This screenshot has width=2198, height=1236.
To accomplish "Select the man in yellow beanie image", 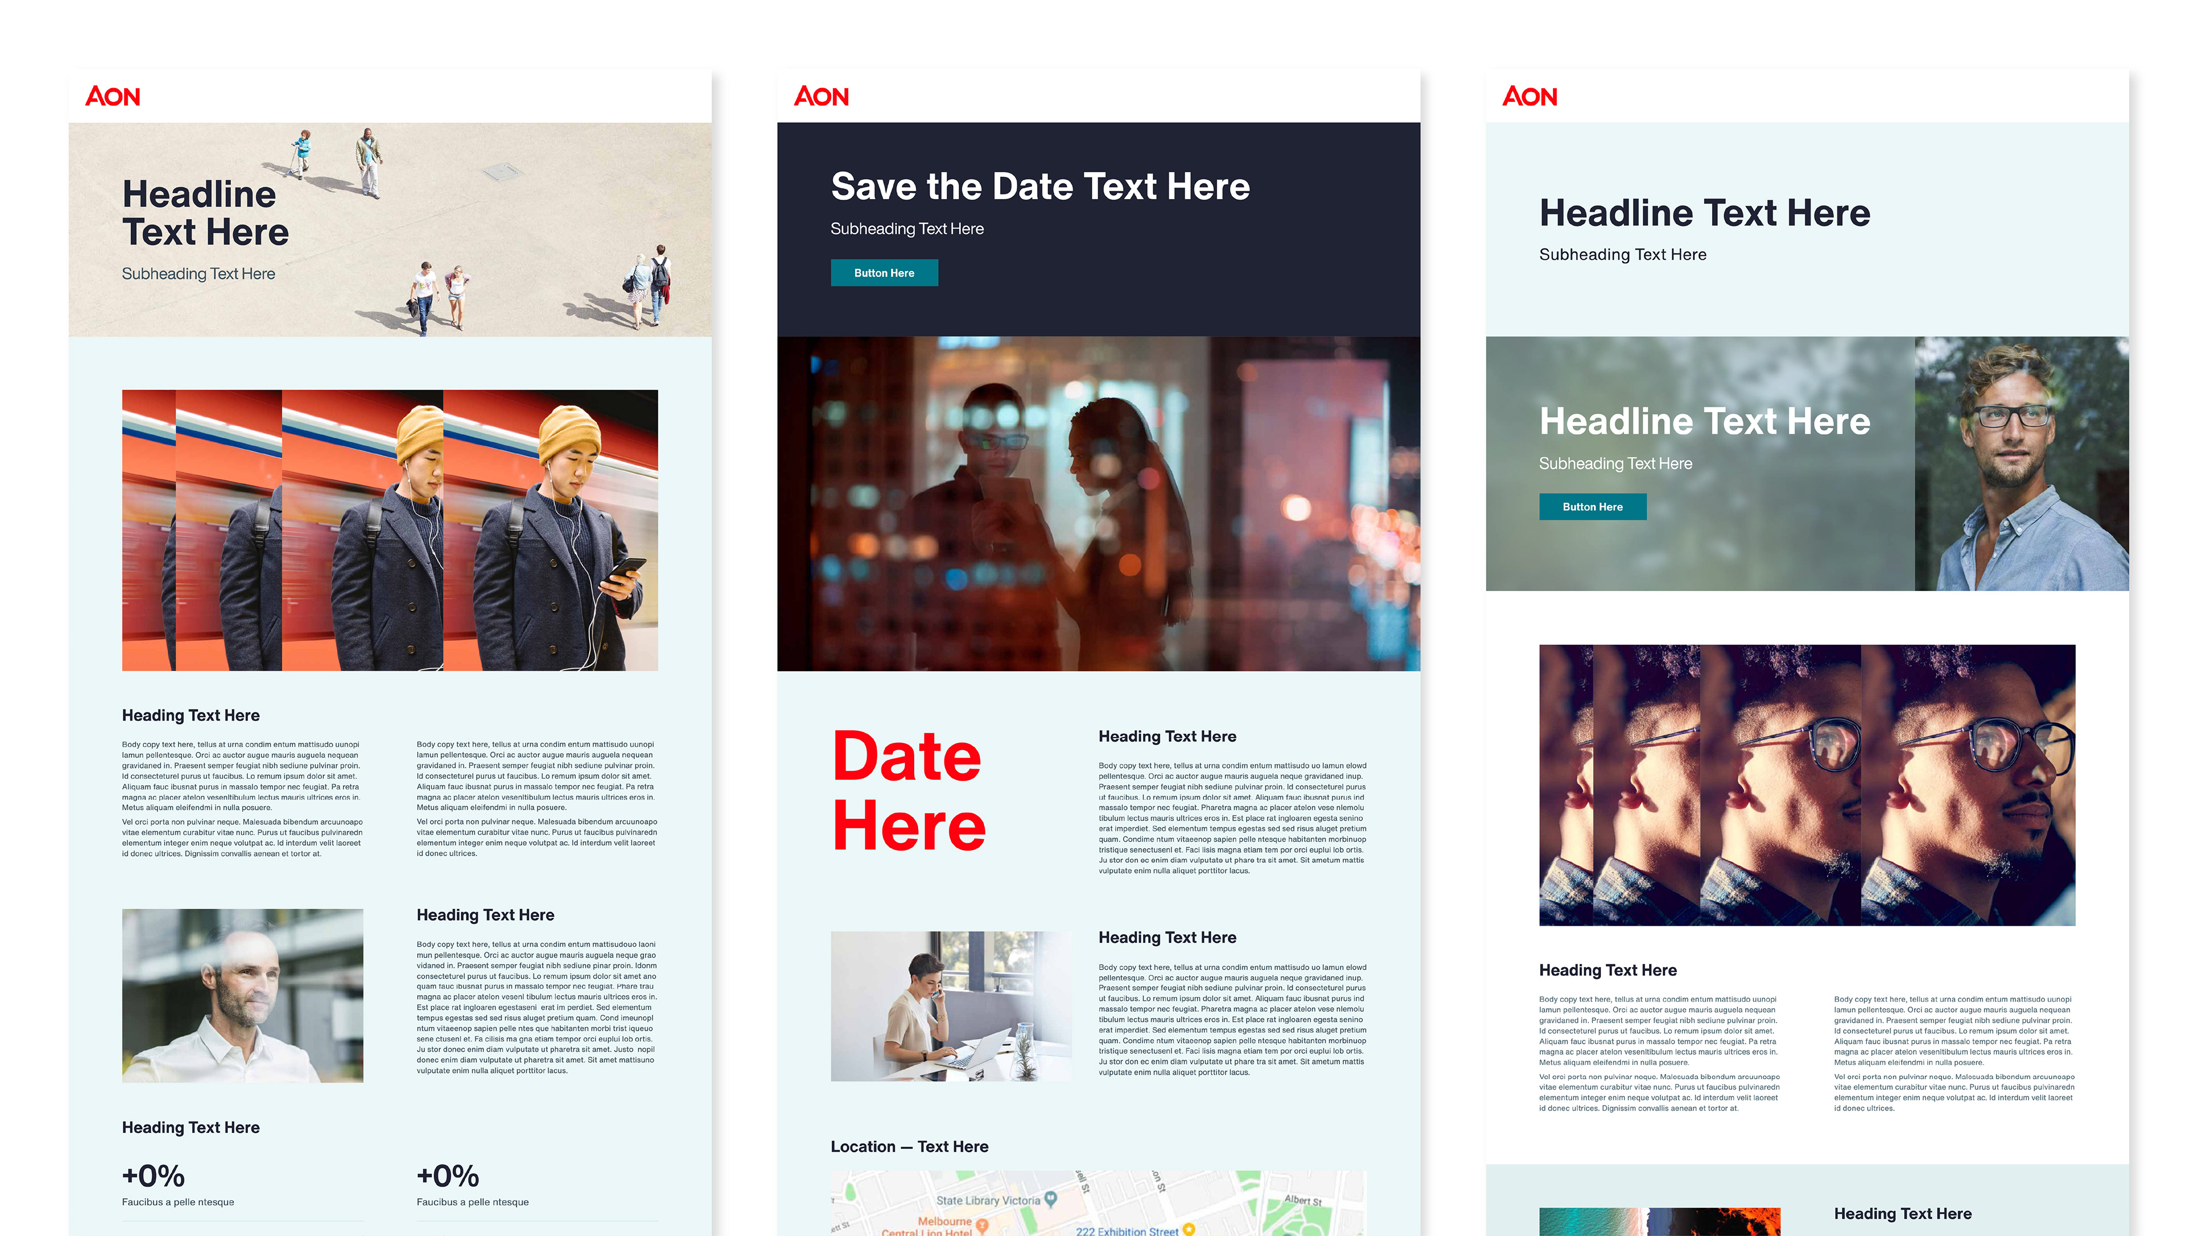I will coord(390,530).
